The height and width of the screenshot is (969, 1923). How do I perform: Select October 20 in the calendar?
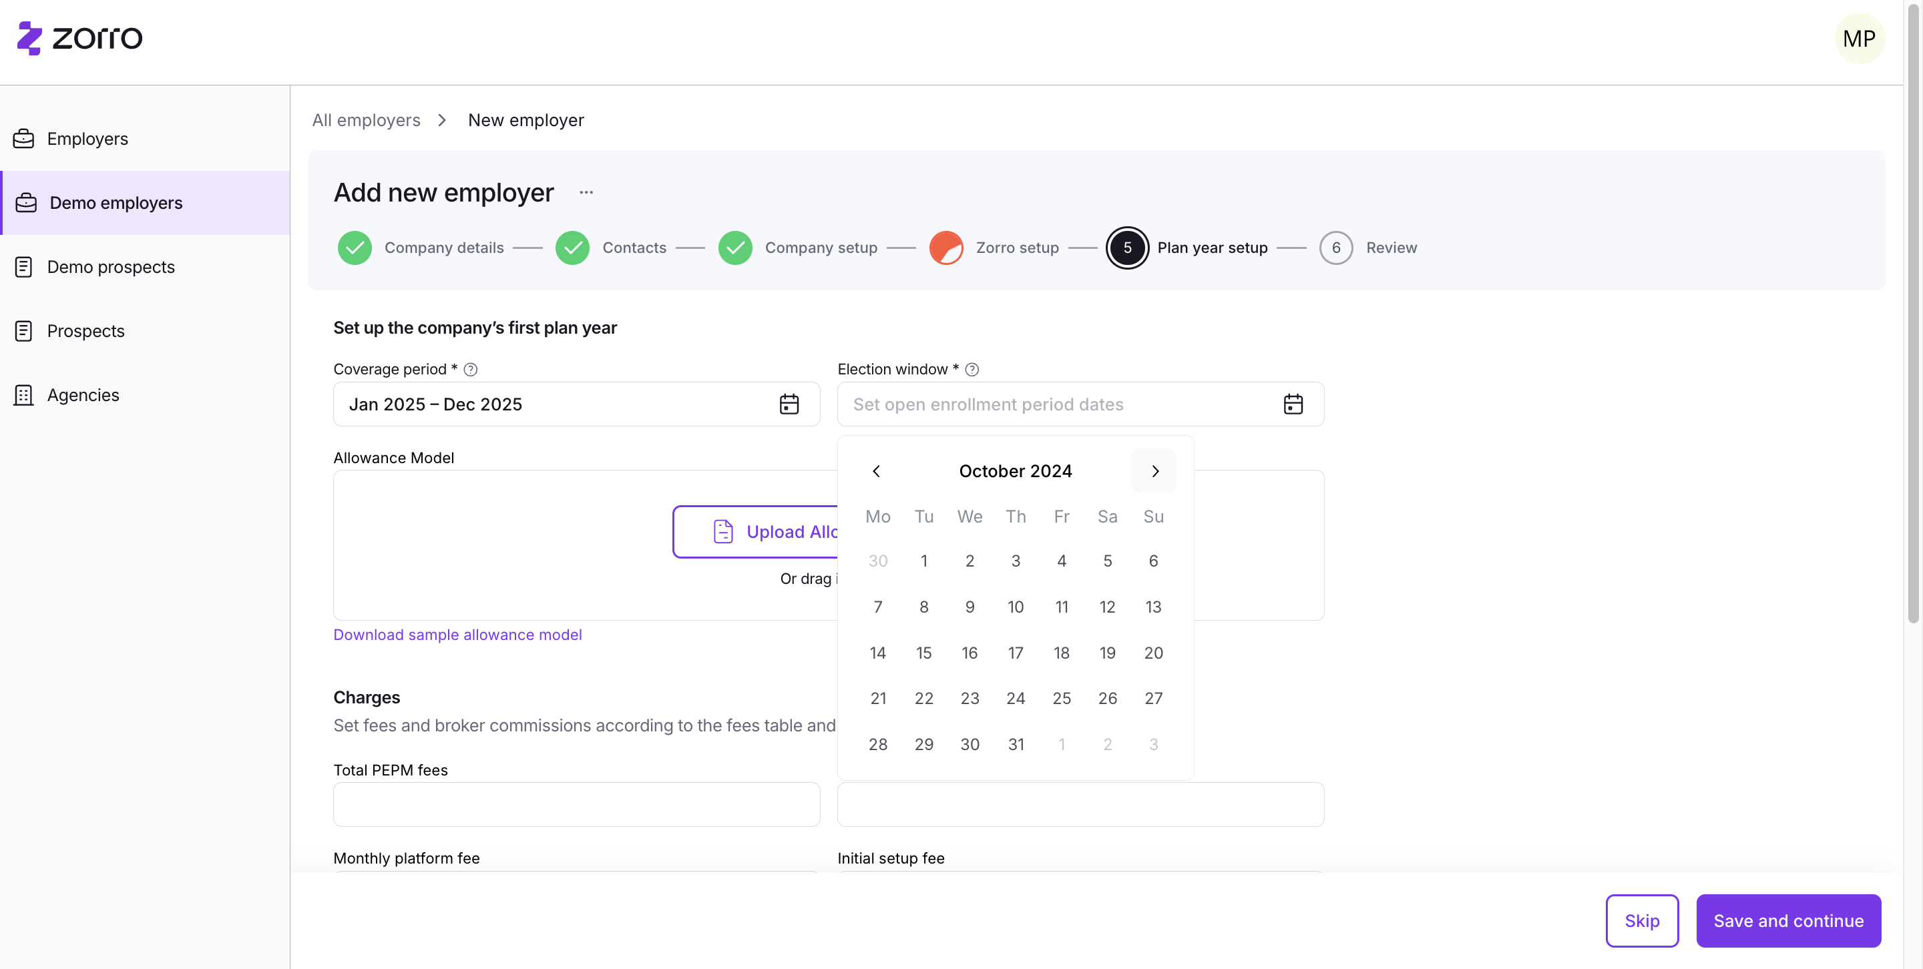[1153, 653]
